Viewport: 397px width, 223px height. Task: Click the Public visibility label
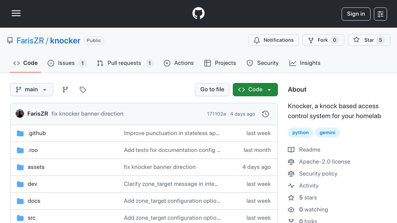[x=94, y=40]
